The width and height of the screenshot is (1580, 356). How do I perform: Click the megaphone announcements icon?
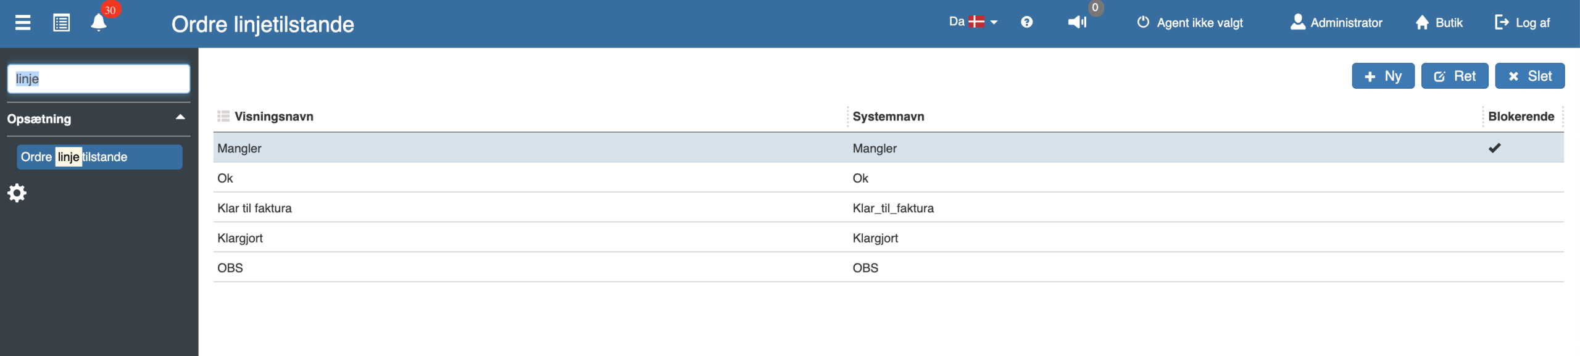pos(1077,22)
